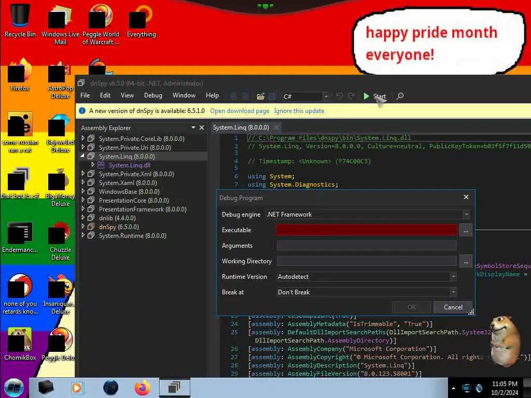Select dnlib (4.4.0.0) in Assembly Explorer

117,218
